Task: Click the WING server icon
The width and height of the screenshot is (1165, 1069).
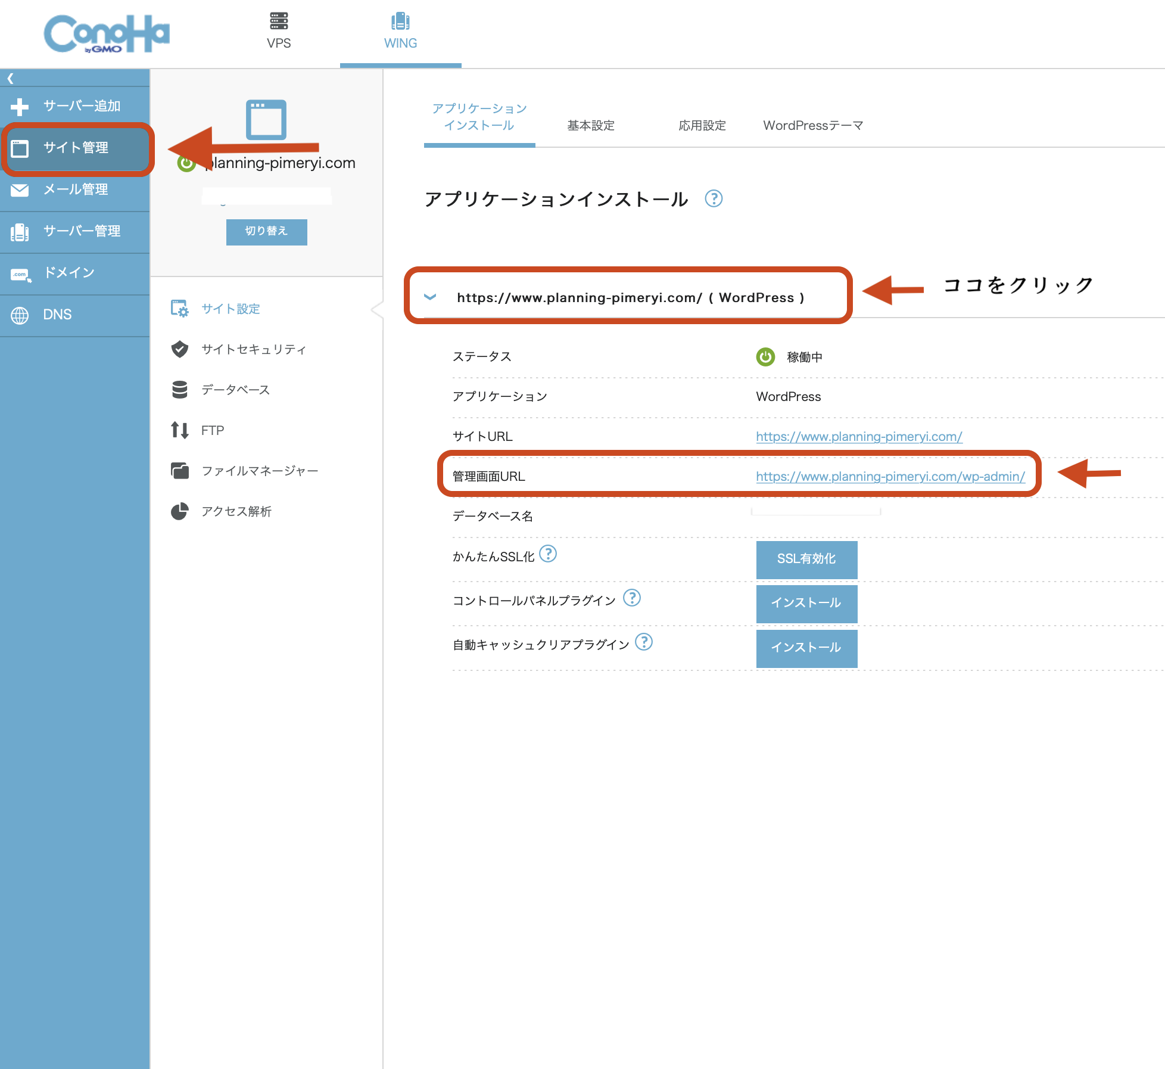Action: (400, 21)
